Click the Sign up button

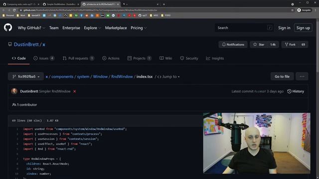pyautogui.click(x=303, y=28)
